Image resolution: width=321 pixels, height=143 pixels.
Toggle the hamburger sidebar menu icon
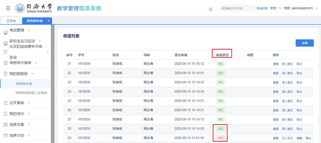coord(8,8)
